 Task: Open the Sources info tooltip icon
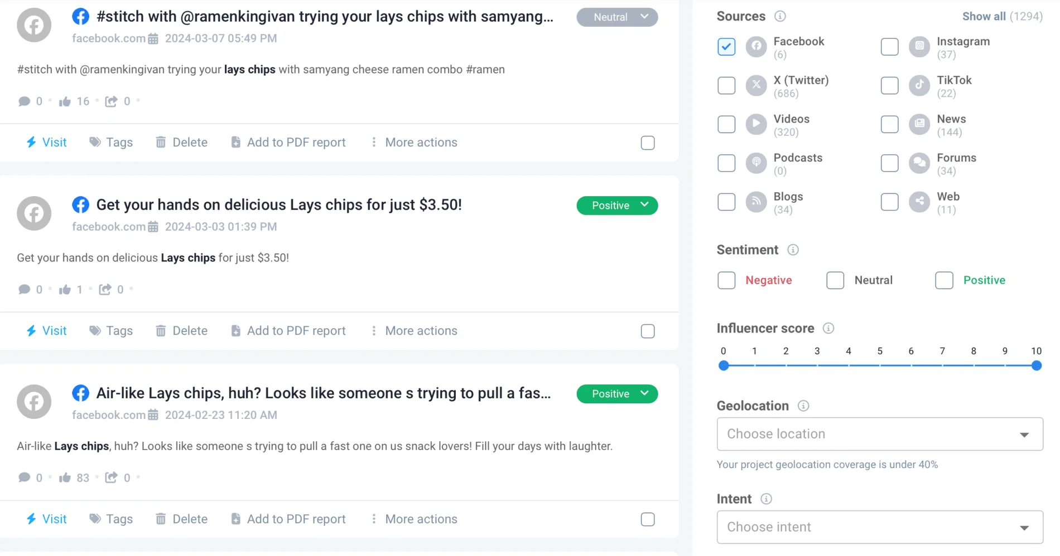[780, 16]
